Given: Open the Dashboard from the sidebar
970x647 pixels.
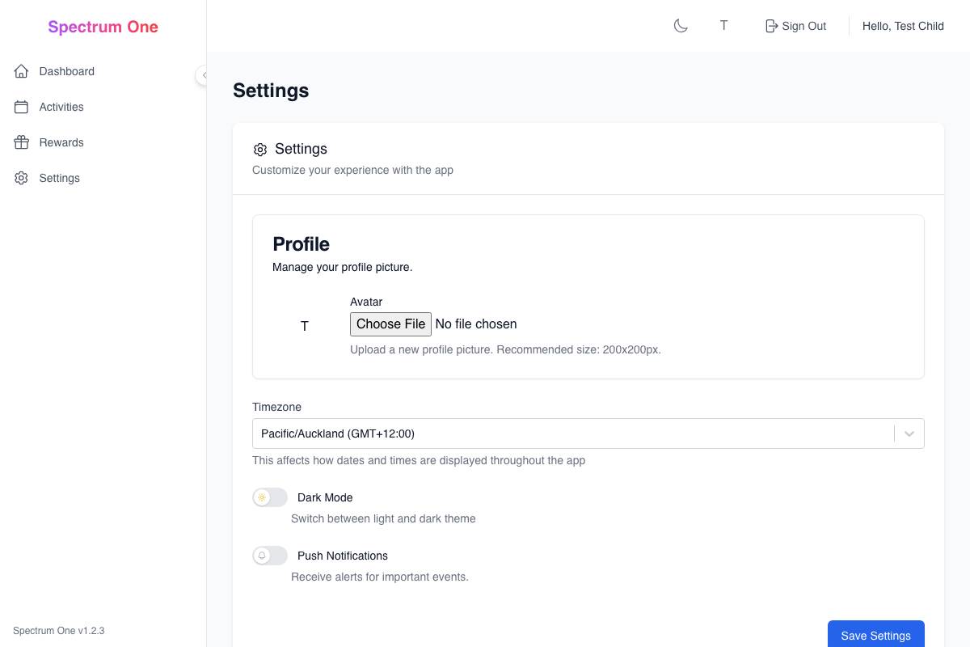Looking at the screenshot, I should pos(66,71).
